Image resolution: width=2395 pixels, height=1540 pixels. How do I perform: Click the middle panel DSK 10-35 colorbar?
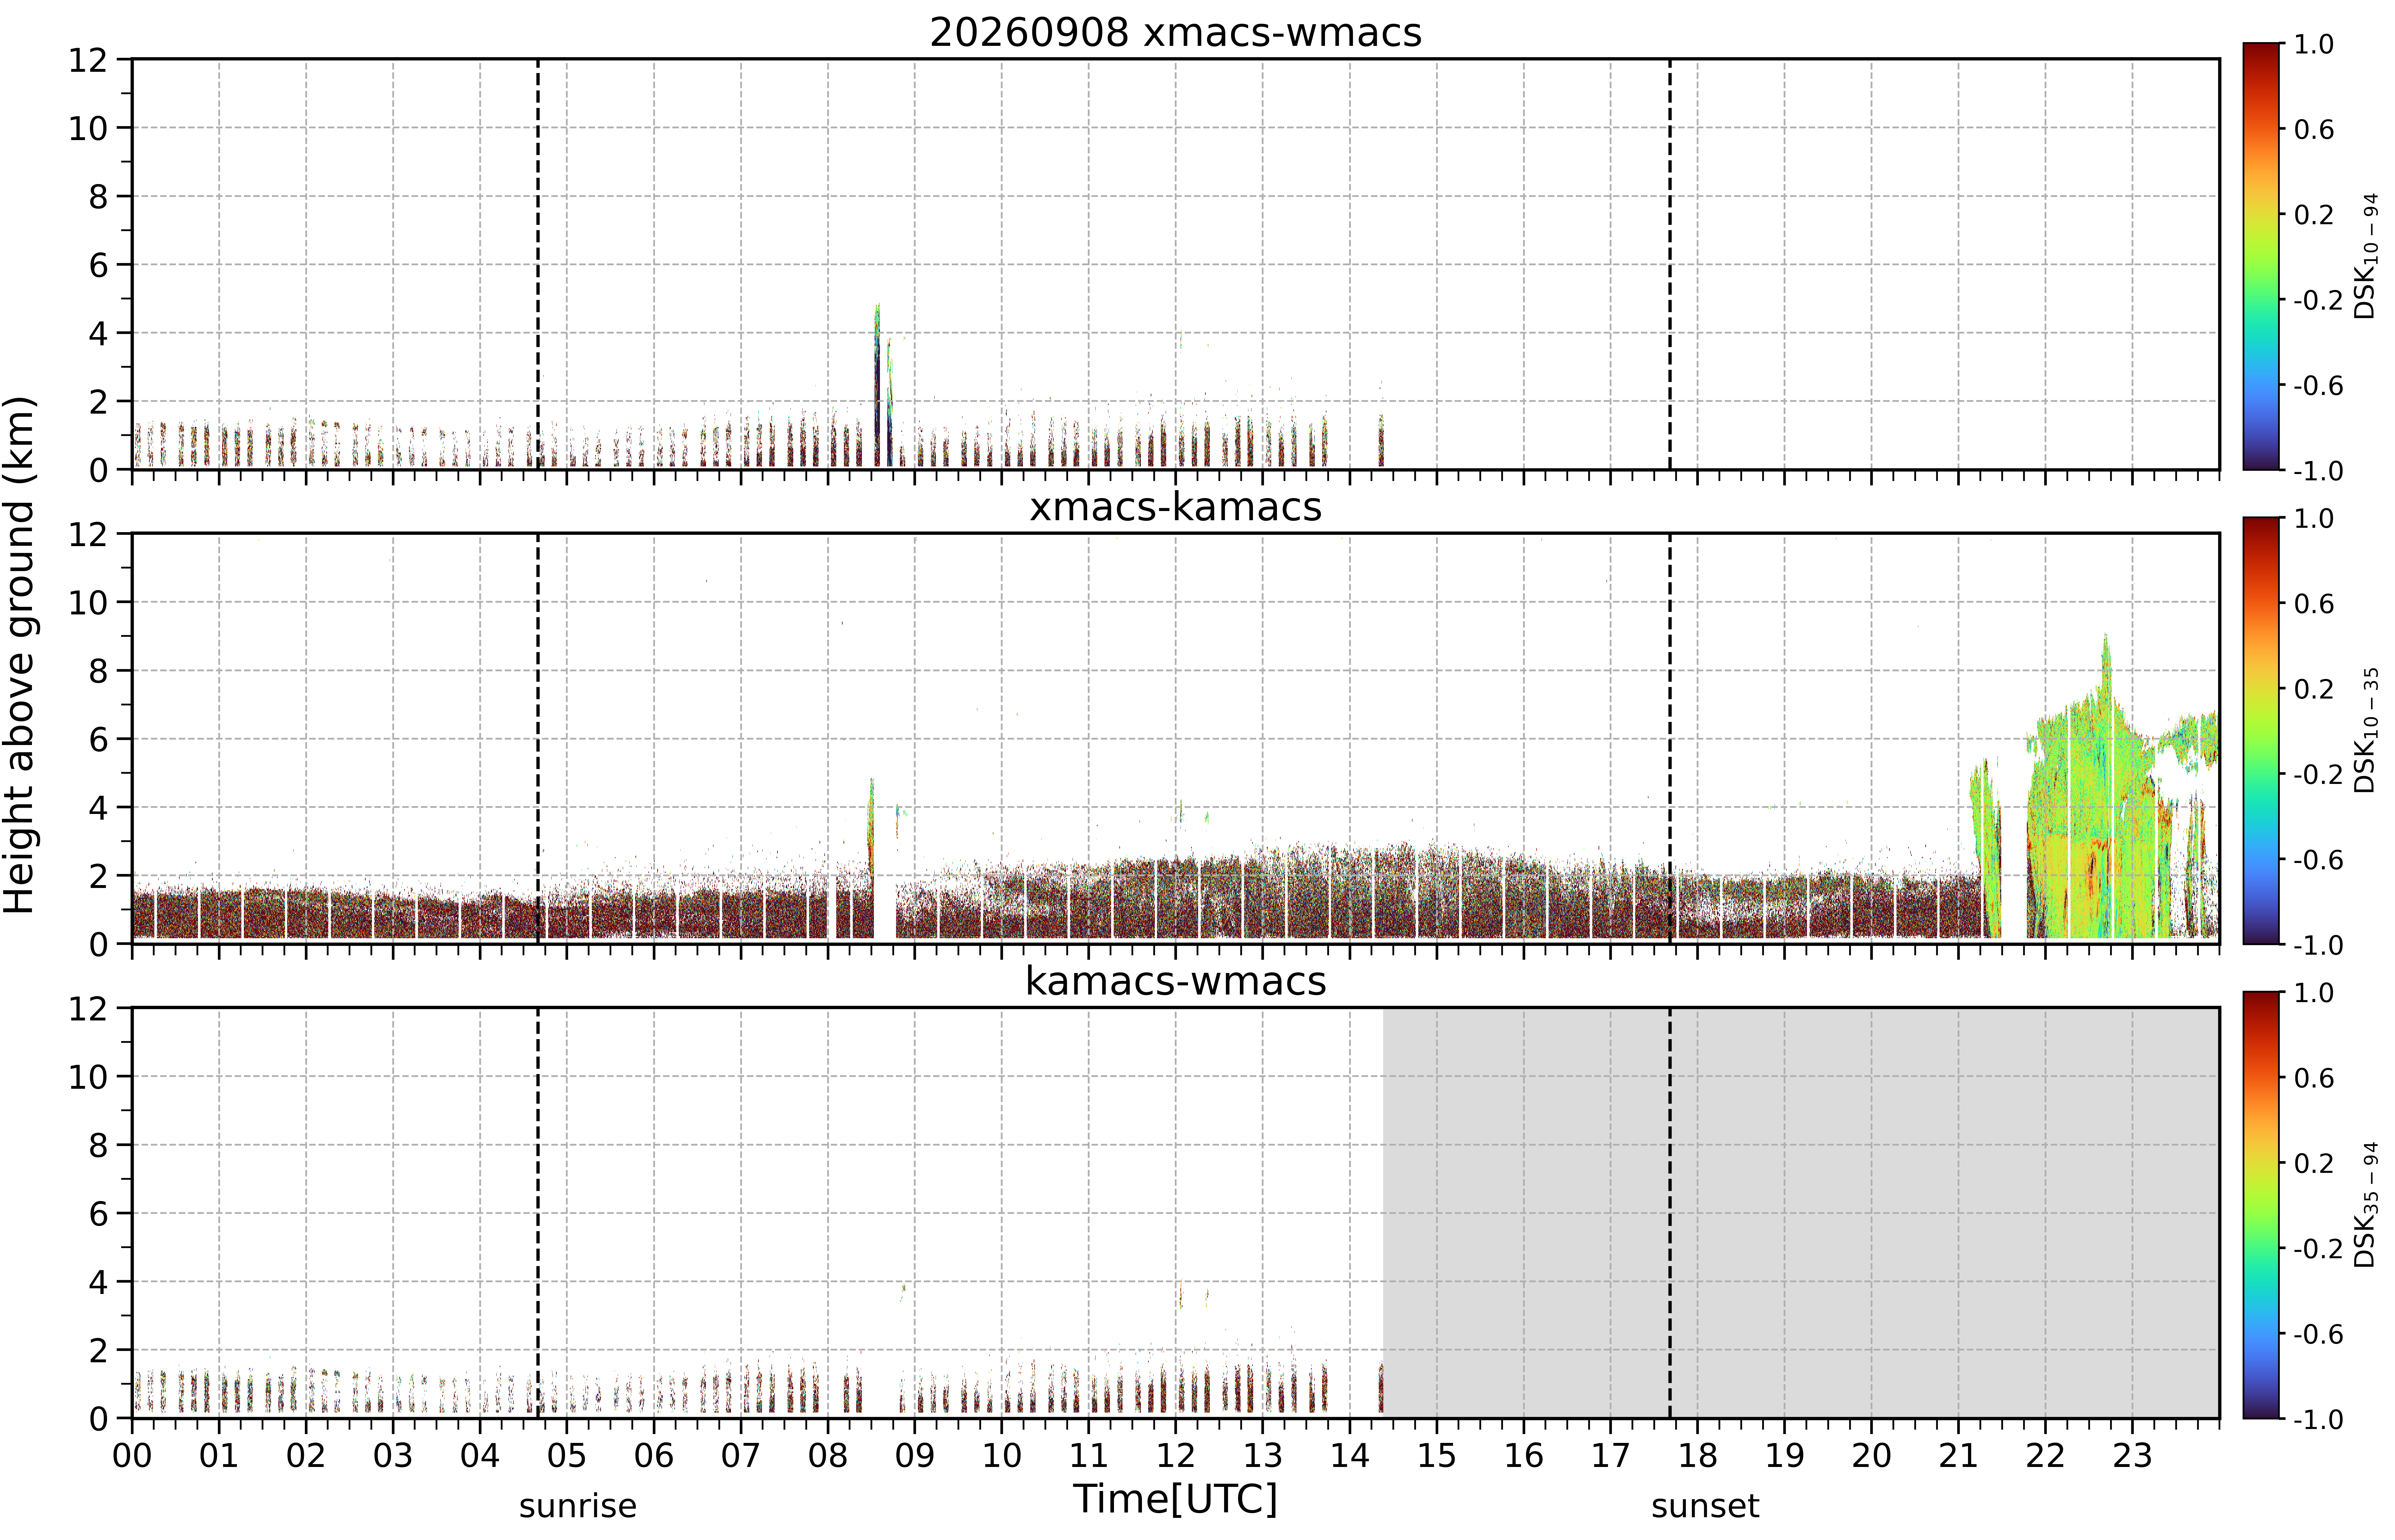coord(2261,730)
